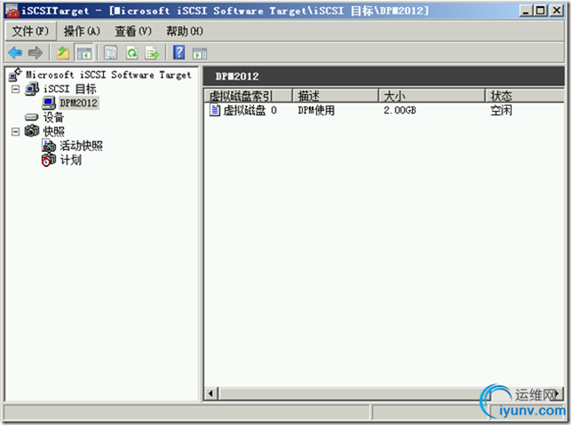This screenshot has width=571, height=425.
Task: Minimize the iSCSITarget window
Action: [x=526, y=11]
